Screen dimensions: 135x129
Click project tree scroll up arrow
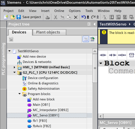[x=95, y=51]
